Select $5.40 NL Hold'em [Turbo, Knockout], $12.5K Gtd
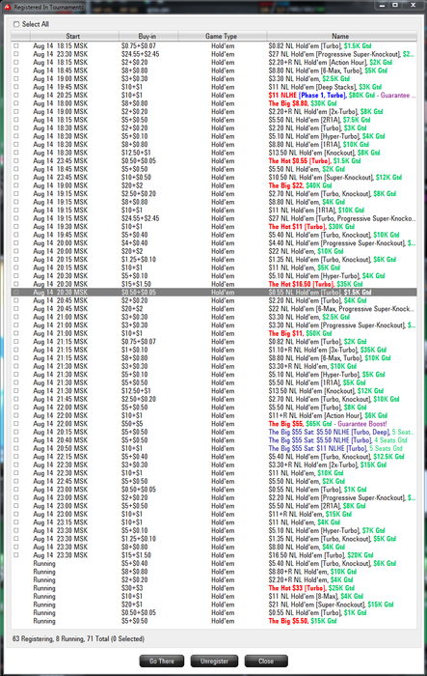The image size is (427, 676). click(214, 456)
